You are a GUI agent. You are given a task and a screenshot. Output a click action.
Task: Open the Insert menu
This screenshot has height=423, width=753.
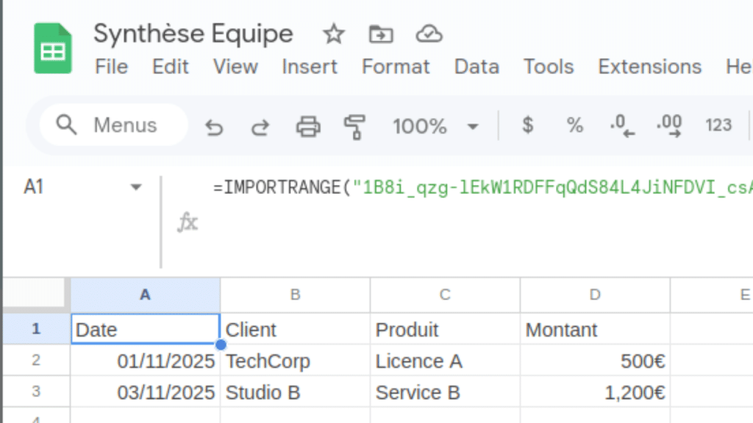(x=310, y=67)
